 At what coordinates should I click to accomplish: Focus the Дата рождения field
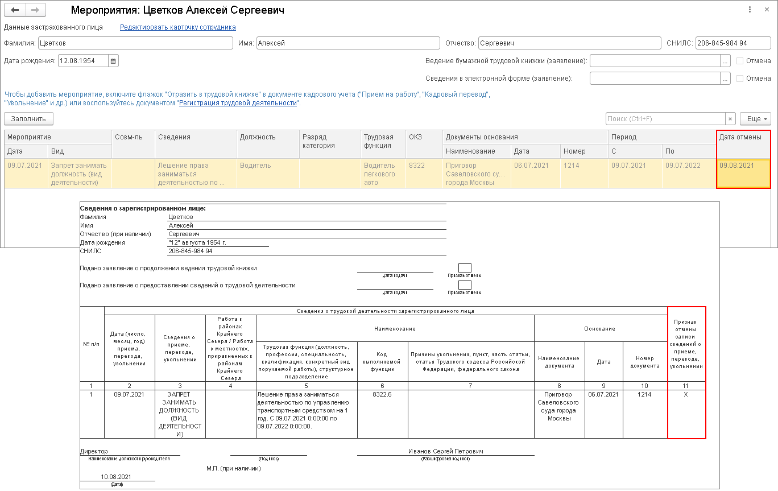coord(83,61)
